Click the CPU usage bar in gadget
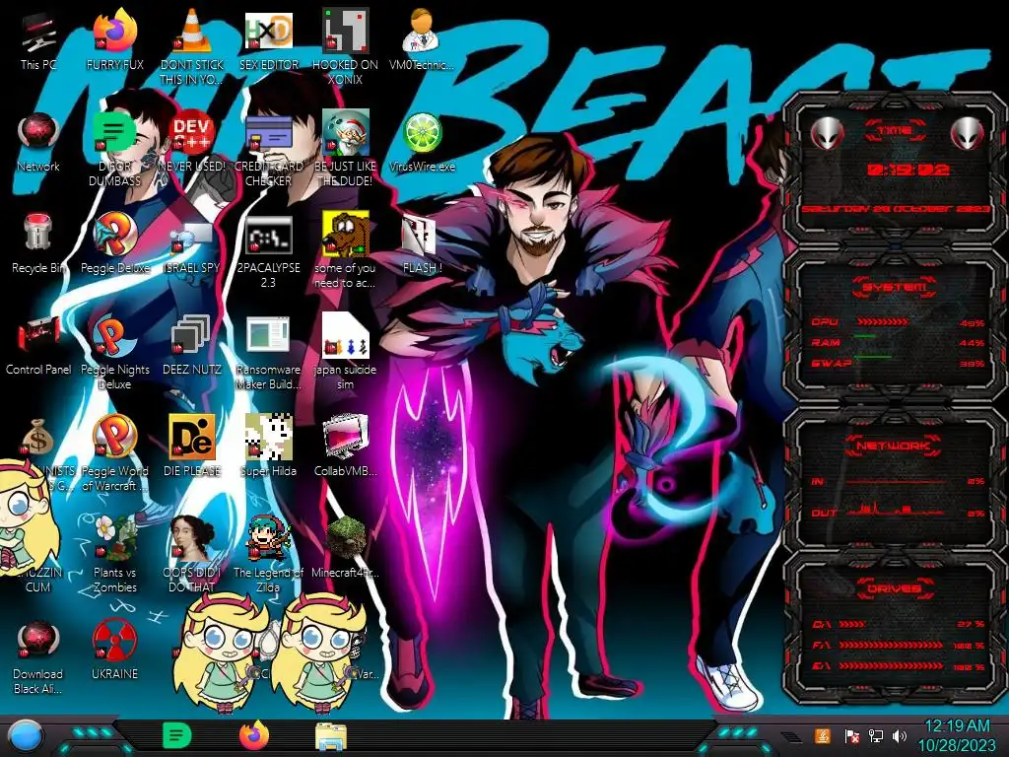Viewport: 1009px width, 757px height. point(883,321)
